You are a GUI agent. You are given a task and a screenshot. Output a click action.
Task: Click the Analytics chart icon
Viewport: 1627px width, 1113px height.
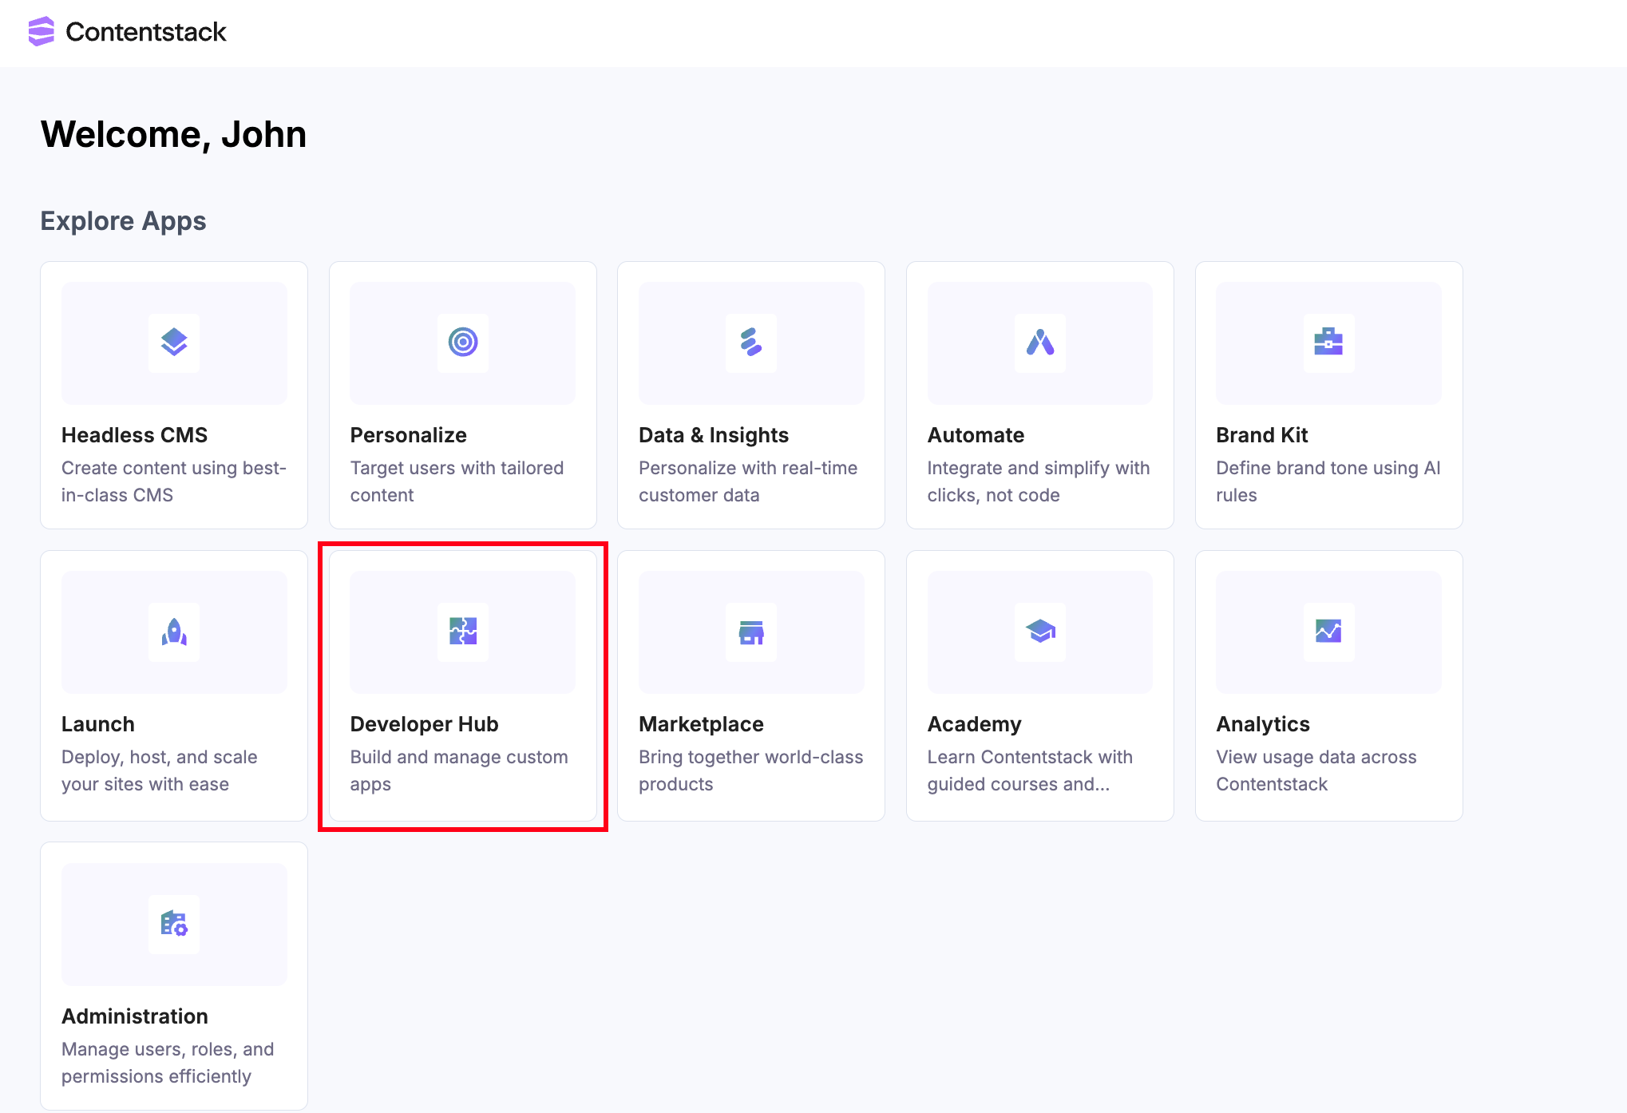(1328, 632)
